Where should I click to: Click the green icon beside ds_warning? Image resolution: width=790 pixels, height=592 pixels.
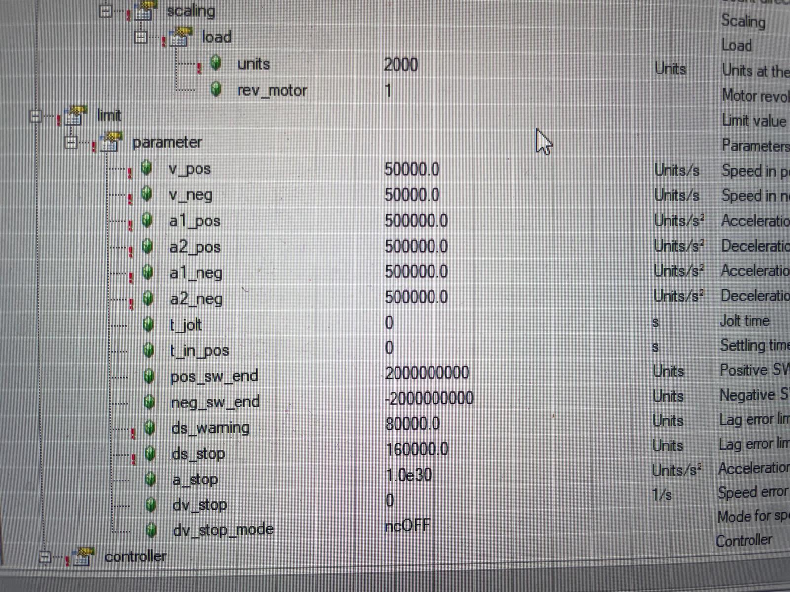(x=150, y=427)
